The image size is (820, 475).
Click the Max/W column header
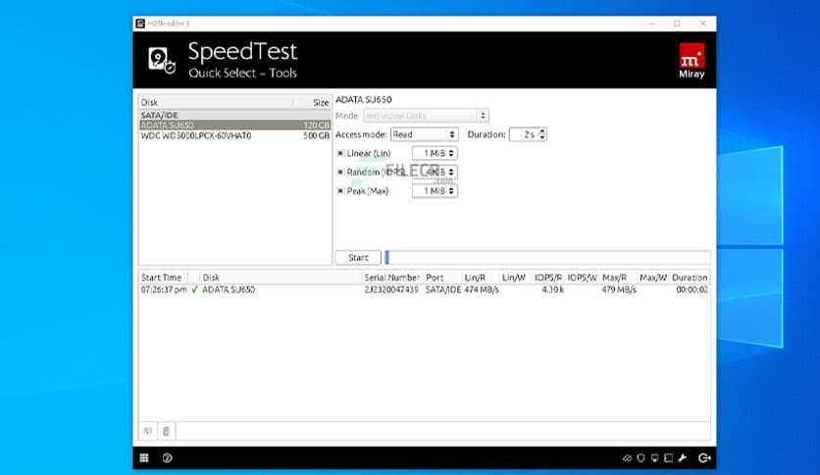[652, 278]
